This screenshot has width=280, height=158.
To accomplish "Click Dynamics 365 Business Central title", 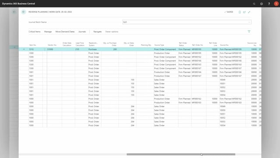I will tap(18, 4).
